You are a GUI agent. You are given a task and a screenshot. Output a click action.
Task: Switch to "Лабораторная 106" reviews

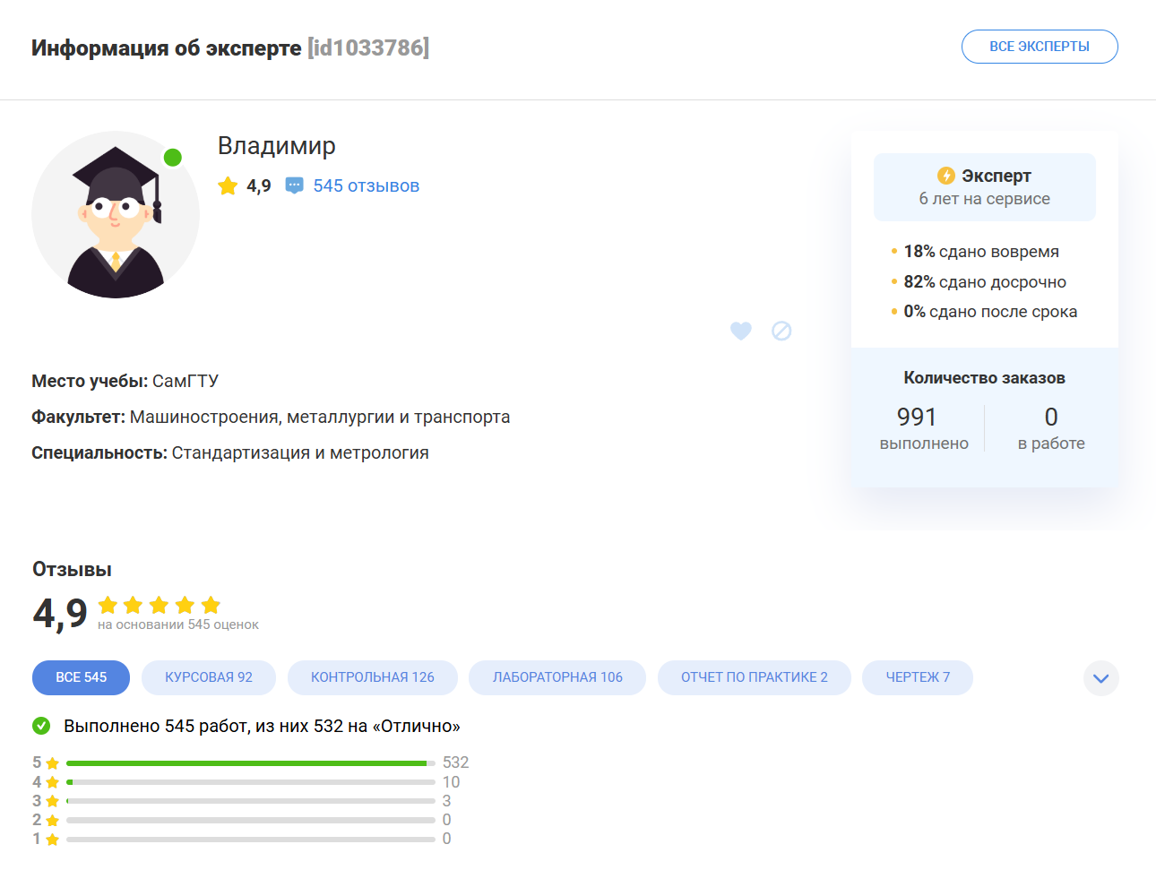[557, 677]
